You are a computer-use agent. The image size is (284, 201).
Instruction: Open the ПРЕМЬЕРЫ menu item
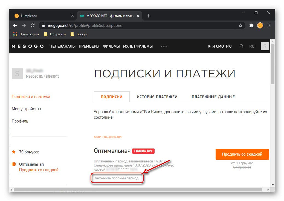[89, 46]
